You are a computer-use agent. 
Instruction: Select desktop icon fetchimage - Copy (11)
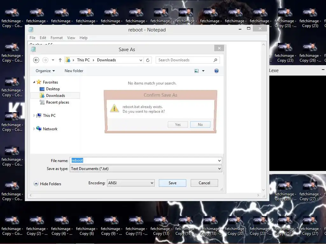point(136,226)
